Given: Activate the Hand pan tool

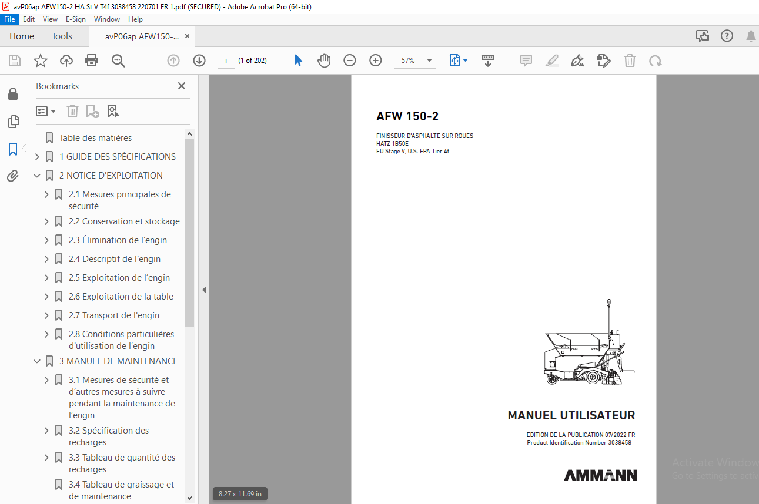Looking at the screenshot, I should point(324,61).
